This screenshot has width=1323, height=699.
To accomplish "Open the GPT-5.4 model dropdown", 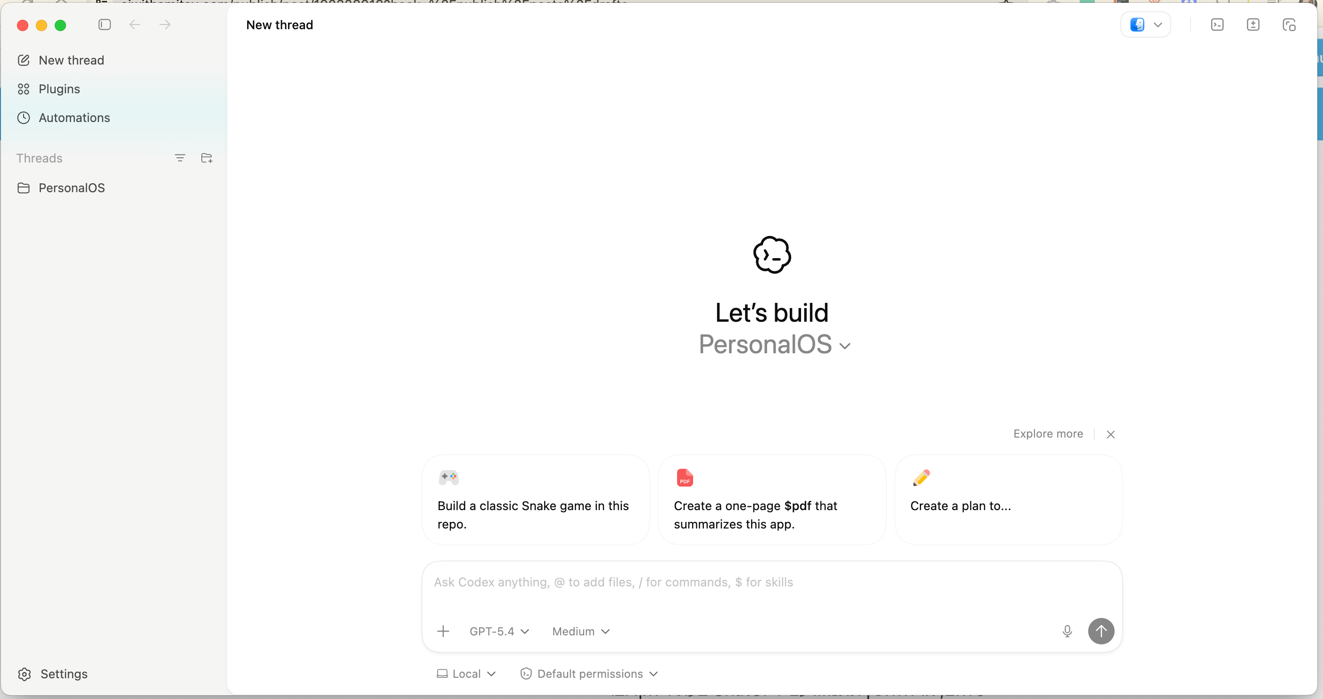I will 499,631.
